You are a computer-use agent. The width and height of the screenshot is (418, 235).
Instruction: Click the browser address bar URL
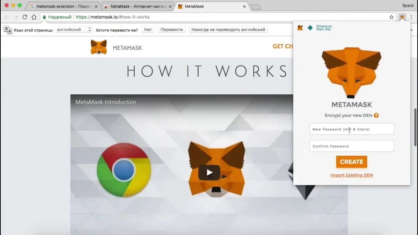113,17
